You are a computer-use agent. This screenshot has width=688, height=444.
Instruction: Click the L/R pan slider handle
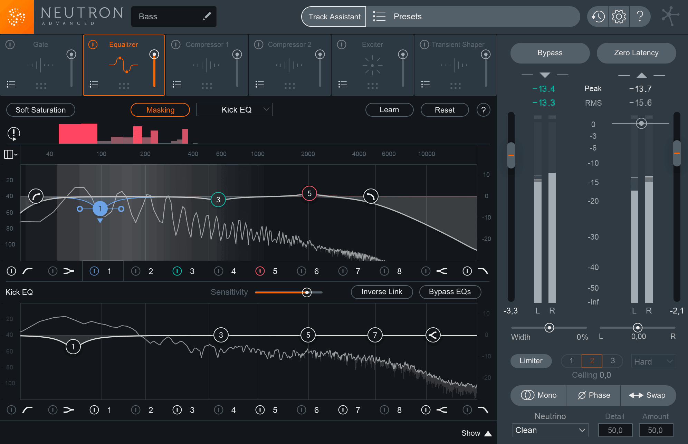pos(638,327)
